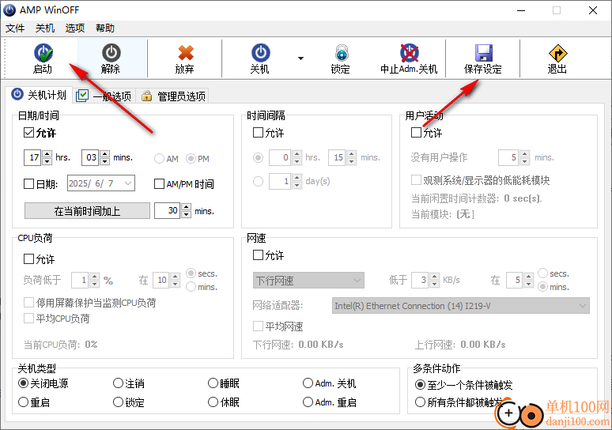Click the 放弃 (Abort) red X icon
The height and width of the screenshot is (430, 612).
[185, 53]
